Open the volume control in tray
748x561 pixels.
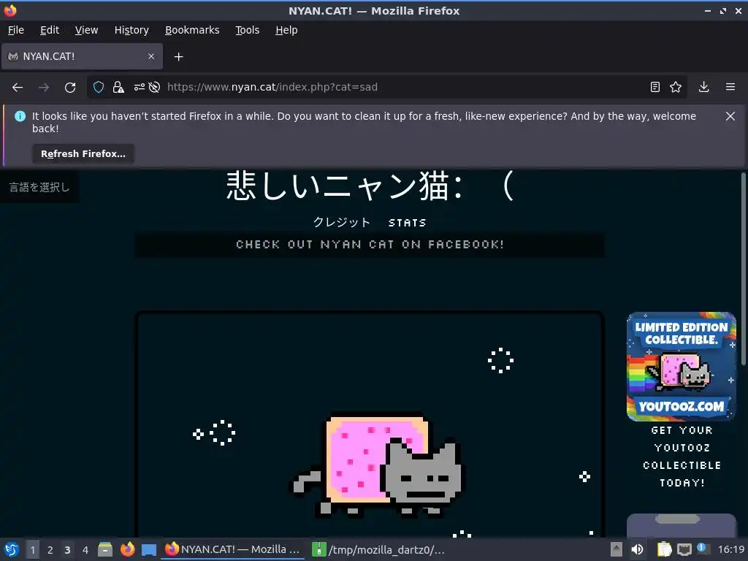click(x=637, y=549)
